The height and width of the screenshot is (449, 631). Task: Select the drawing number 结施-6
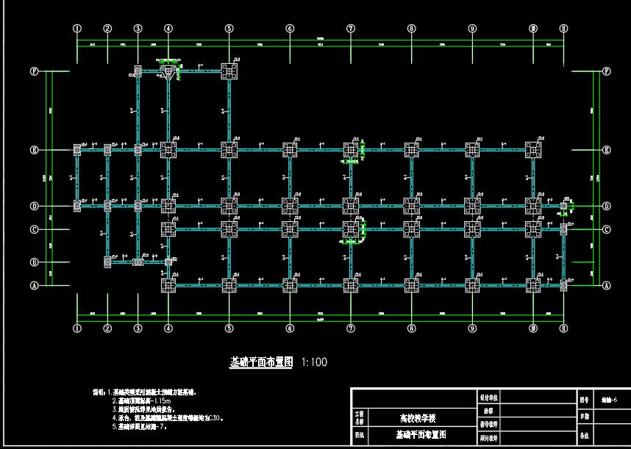tap(609, 400)
